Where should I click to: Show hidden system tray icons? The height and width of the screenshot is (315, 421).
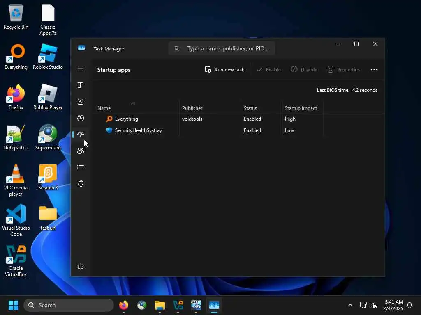(x=350, y=305)
